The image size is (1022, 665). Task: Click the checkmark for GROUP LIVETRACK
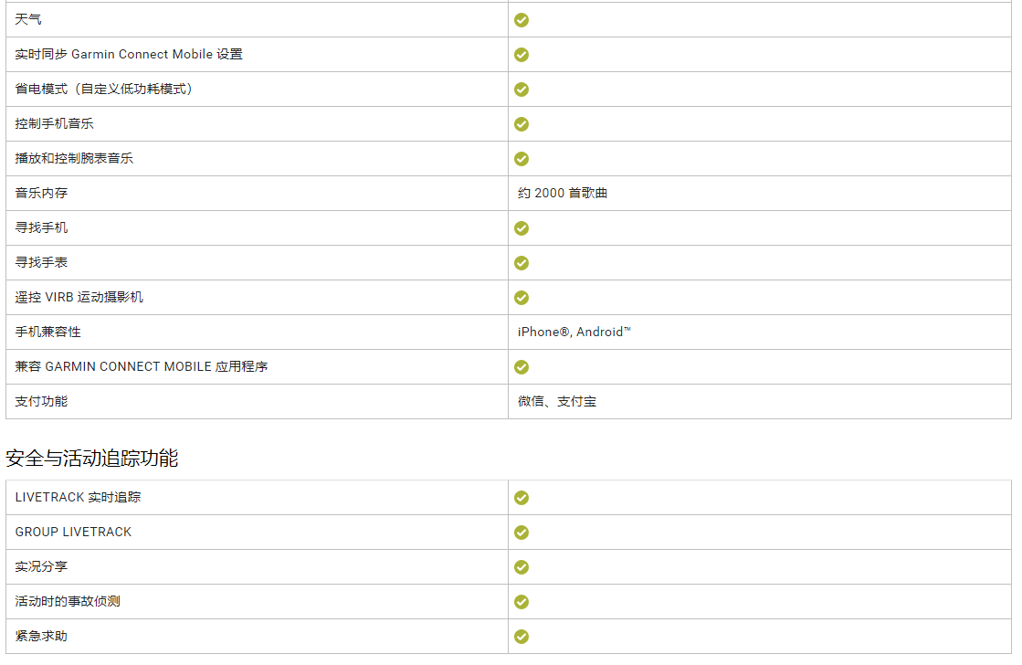tap(522, 533)
